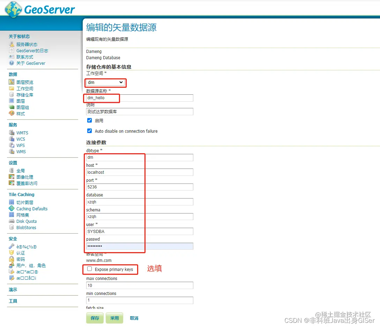The image size is (380, 327).
Task: Toggle the 启用 enabled checkbox
Action: point(89,120)
